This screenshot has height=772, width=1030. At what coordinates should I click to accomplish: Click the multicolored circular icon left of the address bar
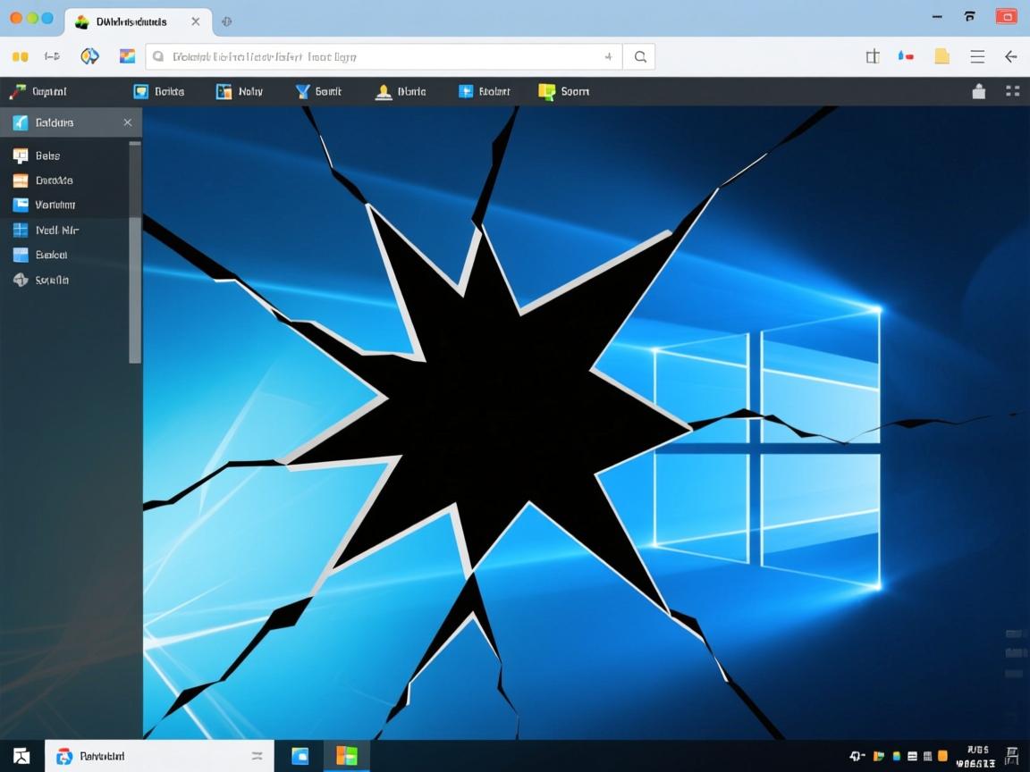tap(89, 56)
